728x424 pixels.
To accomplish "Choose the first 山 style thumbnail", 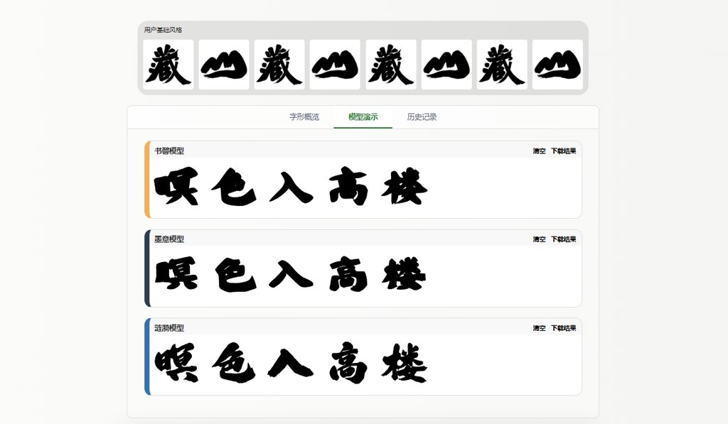I will click(x=224, y=65).
